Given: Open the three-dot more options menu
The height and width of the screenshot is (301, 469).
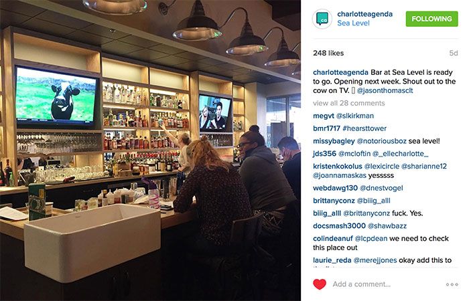Looking at the screenshot, I should tap(452, 284).
